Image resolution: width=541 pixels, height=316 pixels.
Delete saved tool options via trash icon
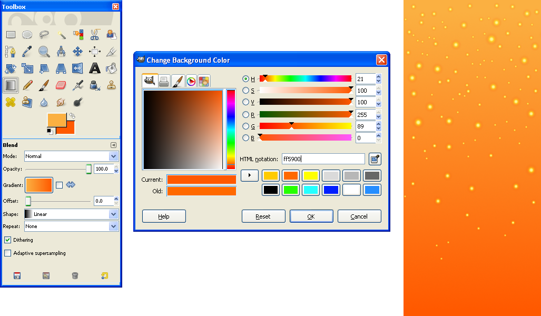click(75, 275)
